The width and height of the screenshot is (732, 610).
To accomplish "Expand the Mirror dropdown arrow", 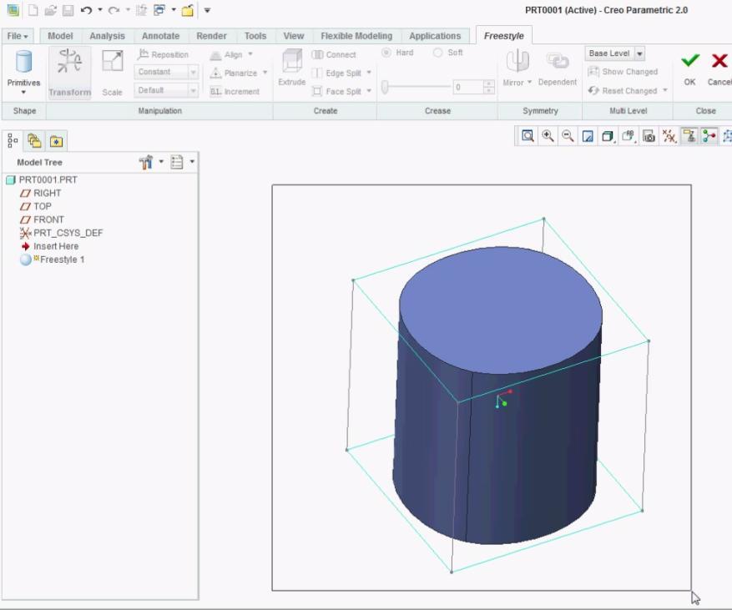I will coord(529,82).
